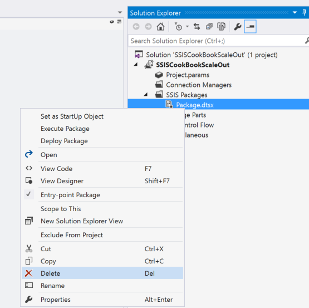
Task: Click the pin Auto Hide icon
Action: [304, 13]
